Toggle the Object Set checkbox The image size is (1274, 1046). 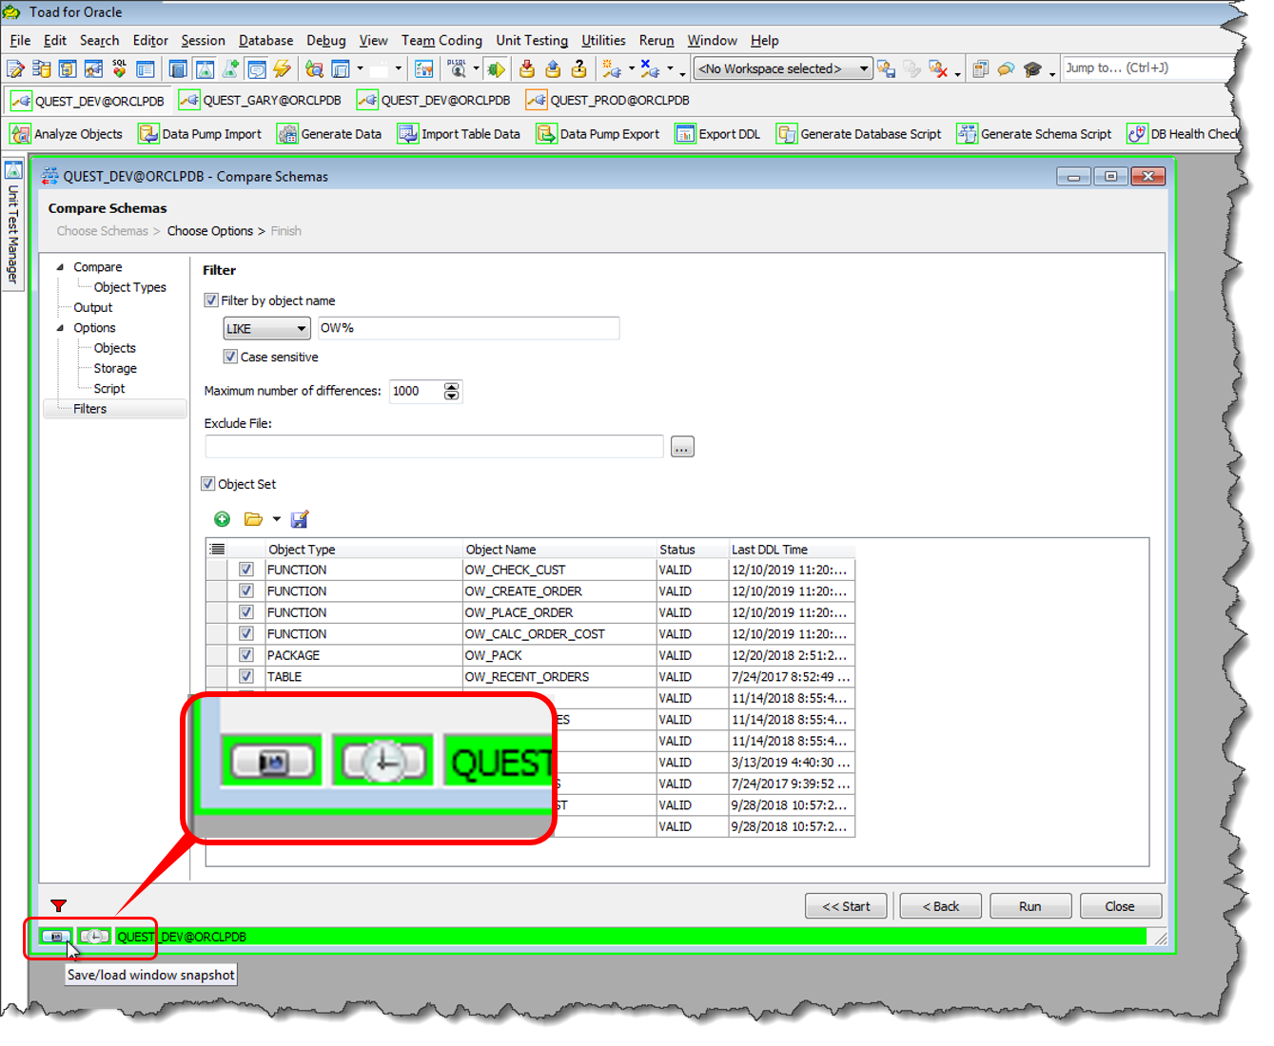208,483
